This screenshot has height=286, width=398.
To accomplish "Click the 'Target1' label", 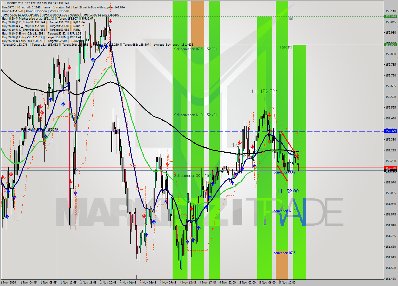I will pos(286,47).
